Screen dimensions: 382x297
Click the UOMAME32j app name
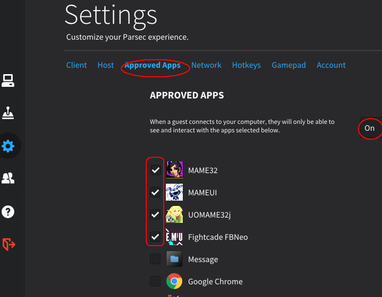coord(209,215)
